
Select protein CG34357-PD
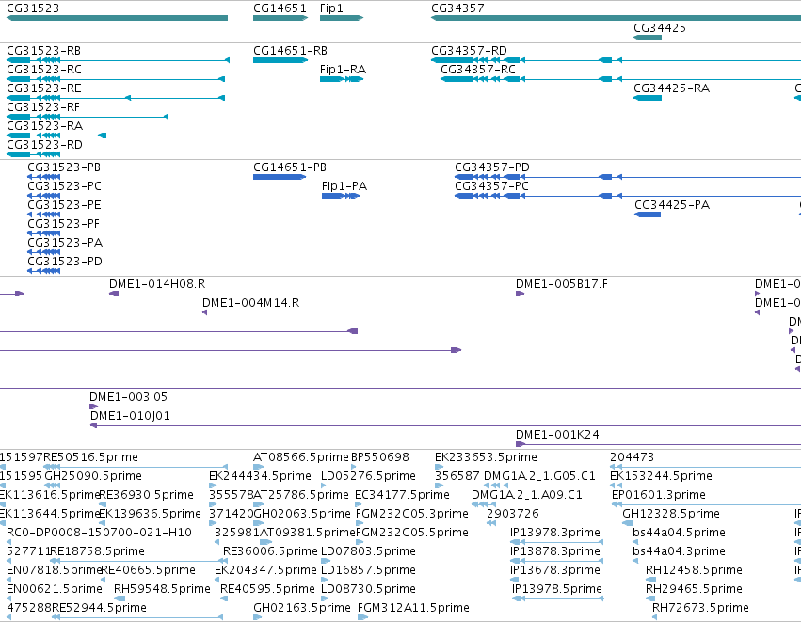(628, 177)
